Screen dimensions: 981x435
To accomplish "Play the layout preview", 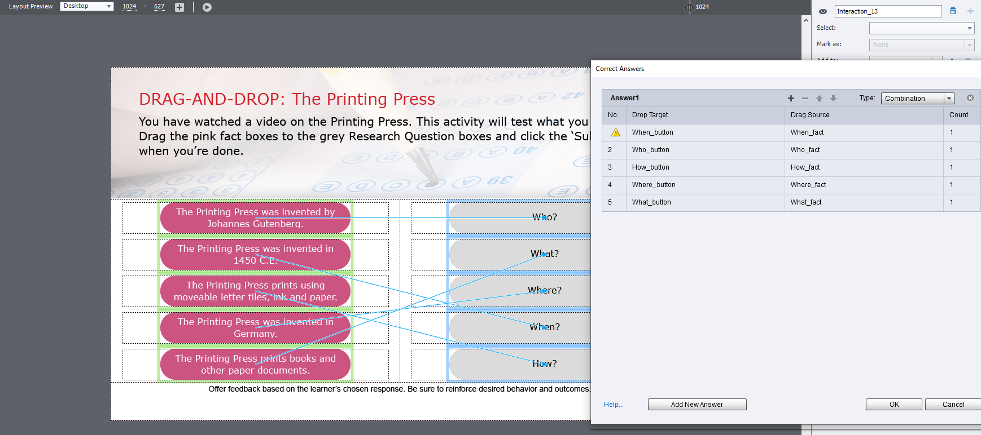I will (207, 7).
